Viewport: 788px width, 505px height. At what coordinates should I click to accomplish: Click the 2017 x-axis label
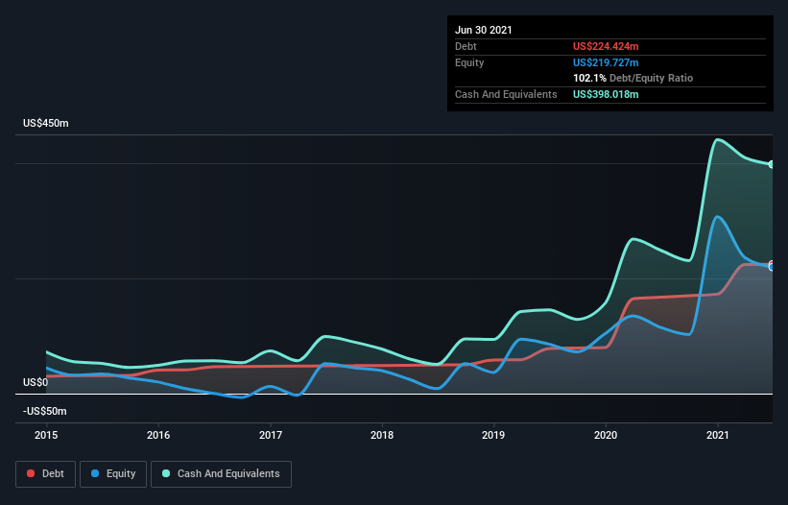pos(271,435)
